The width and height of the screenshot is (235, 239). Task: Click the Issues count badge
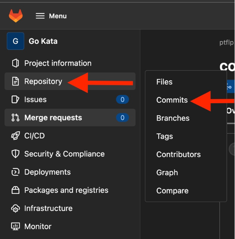[122, 100]
